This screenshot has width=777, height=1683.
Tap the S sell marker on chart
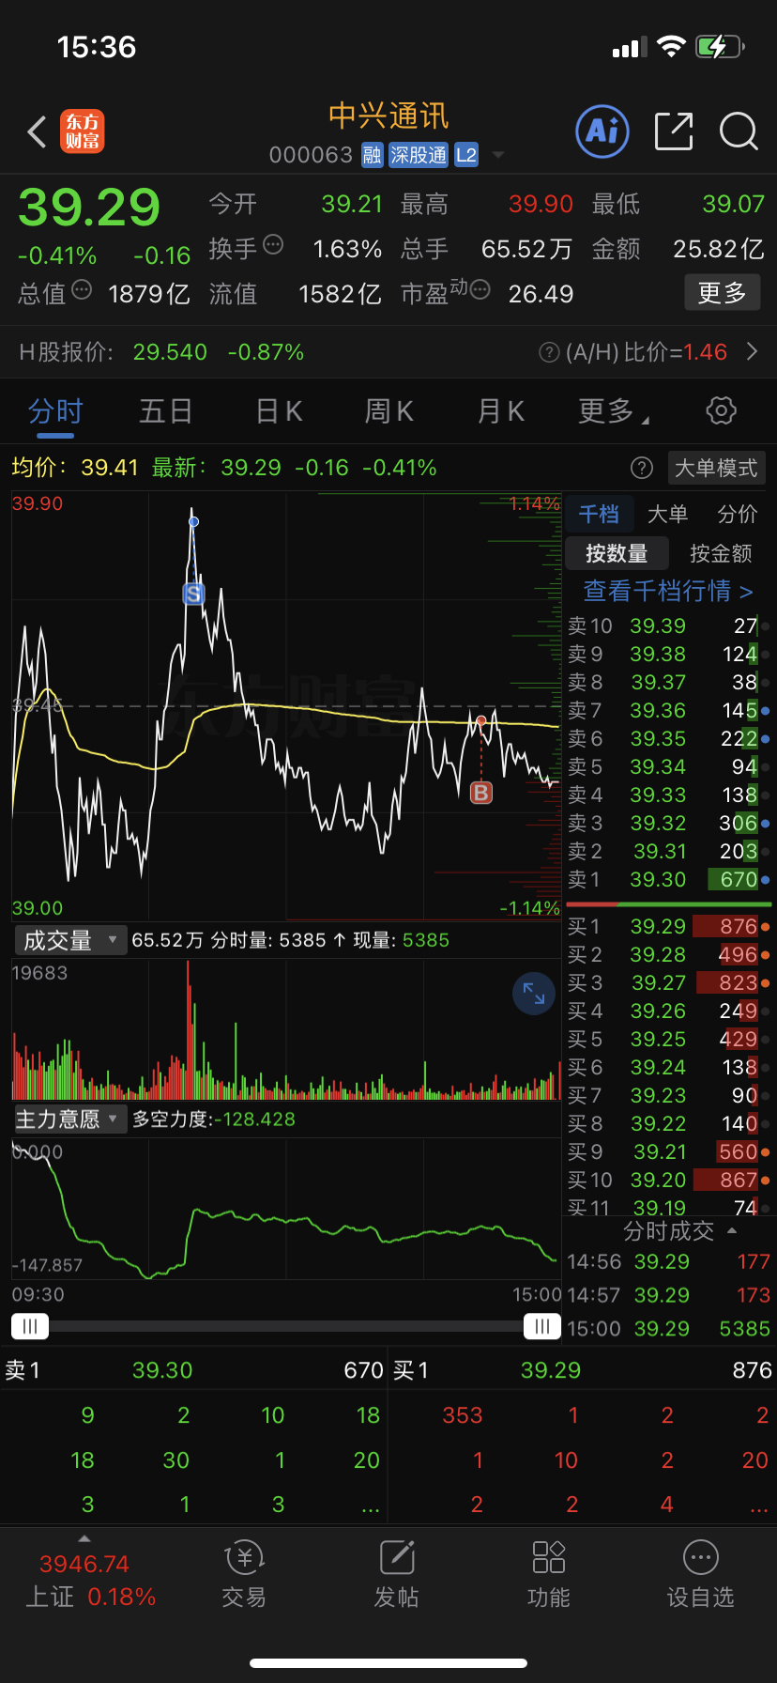pyautogui.click(x=193, y=594)
